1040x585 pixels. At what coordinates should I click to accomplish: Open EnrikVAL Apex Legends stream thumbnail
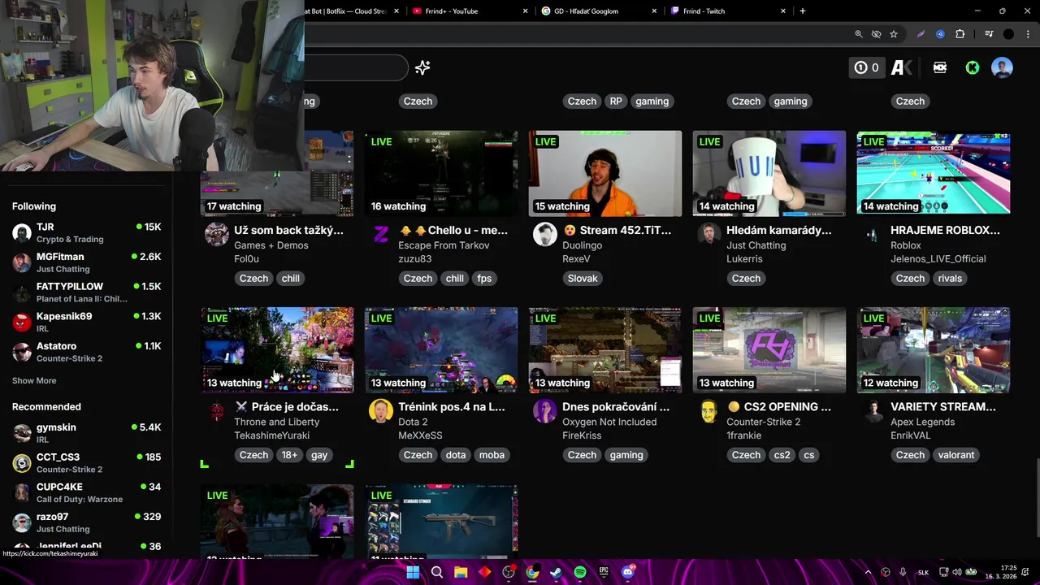(x=934, y=349)
